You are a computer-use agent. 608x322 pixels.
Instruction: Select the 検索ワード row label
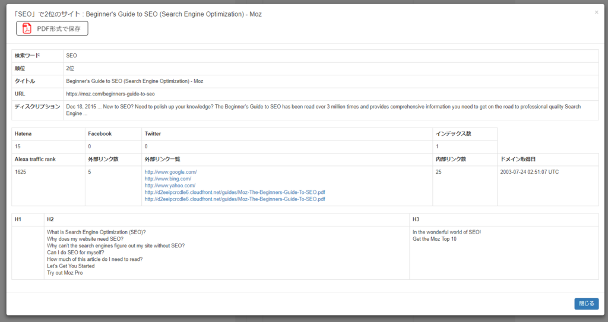click(x=28, y=56)
